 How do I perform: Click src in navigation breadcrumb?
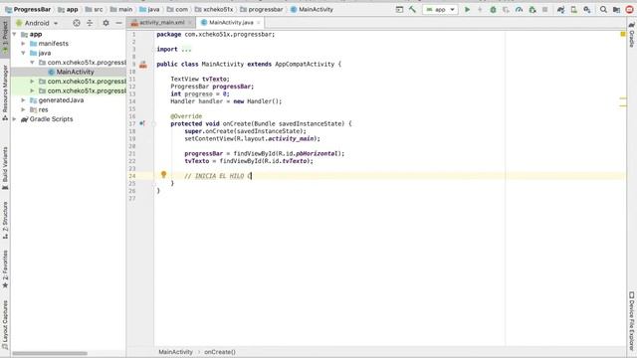(94, 9)
